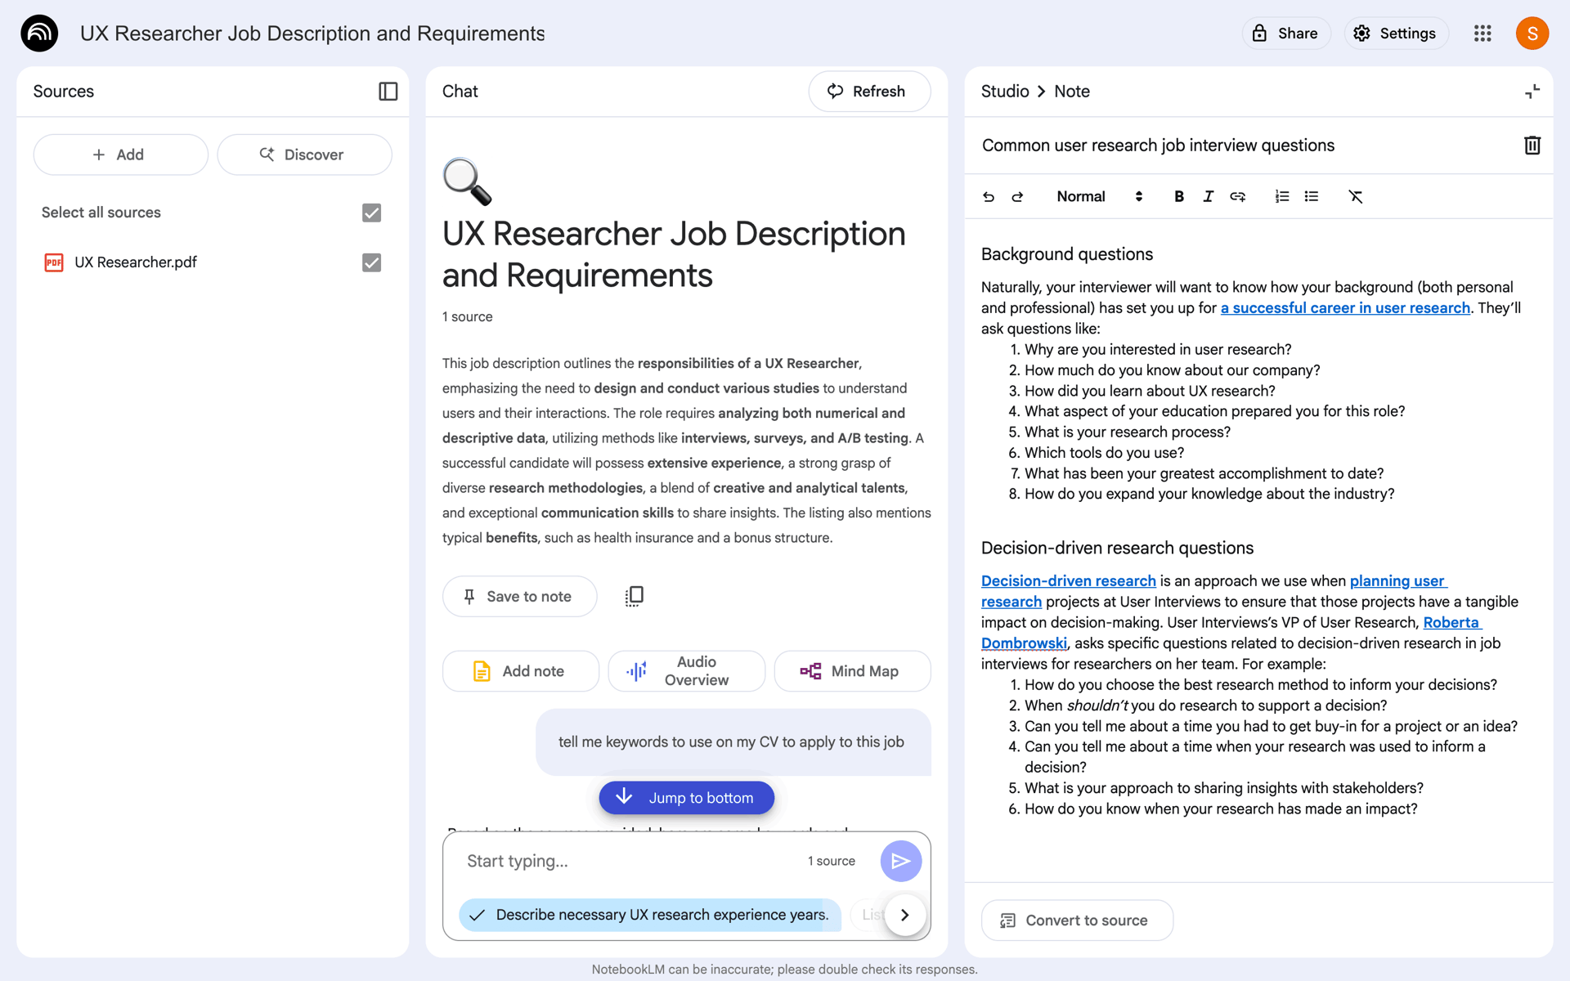The image size is (1570, 981).
Task: Click the magnifying glass notebook emoji
Action: pyautogui.click(x=467, y=181)
